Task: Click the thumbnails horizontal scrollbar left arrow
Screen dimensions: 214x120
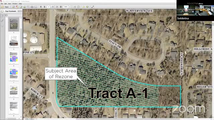Action: pyautogui.click(x=6, y=119)
